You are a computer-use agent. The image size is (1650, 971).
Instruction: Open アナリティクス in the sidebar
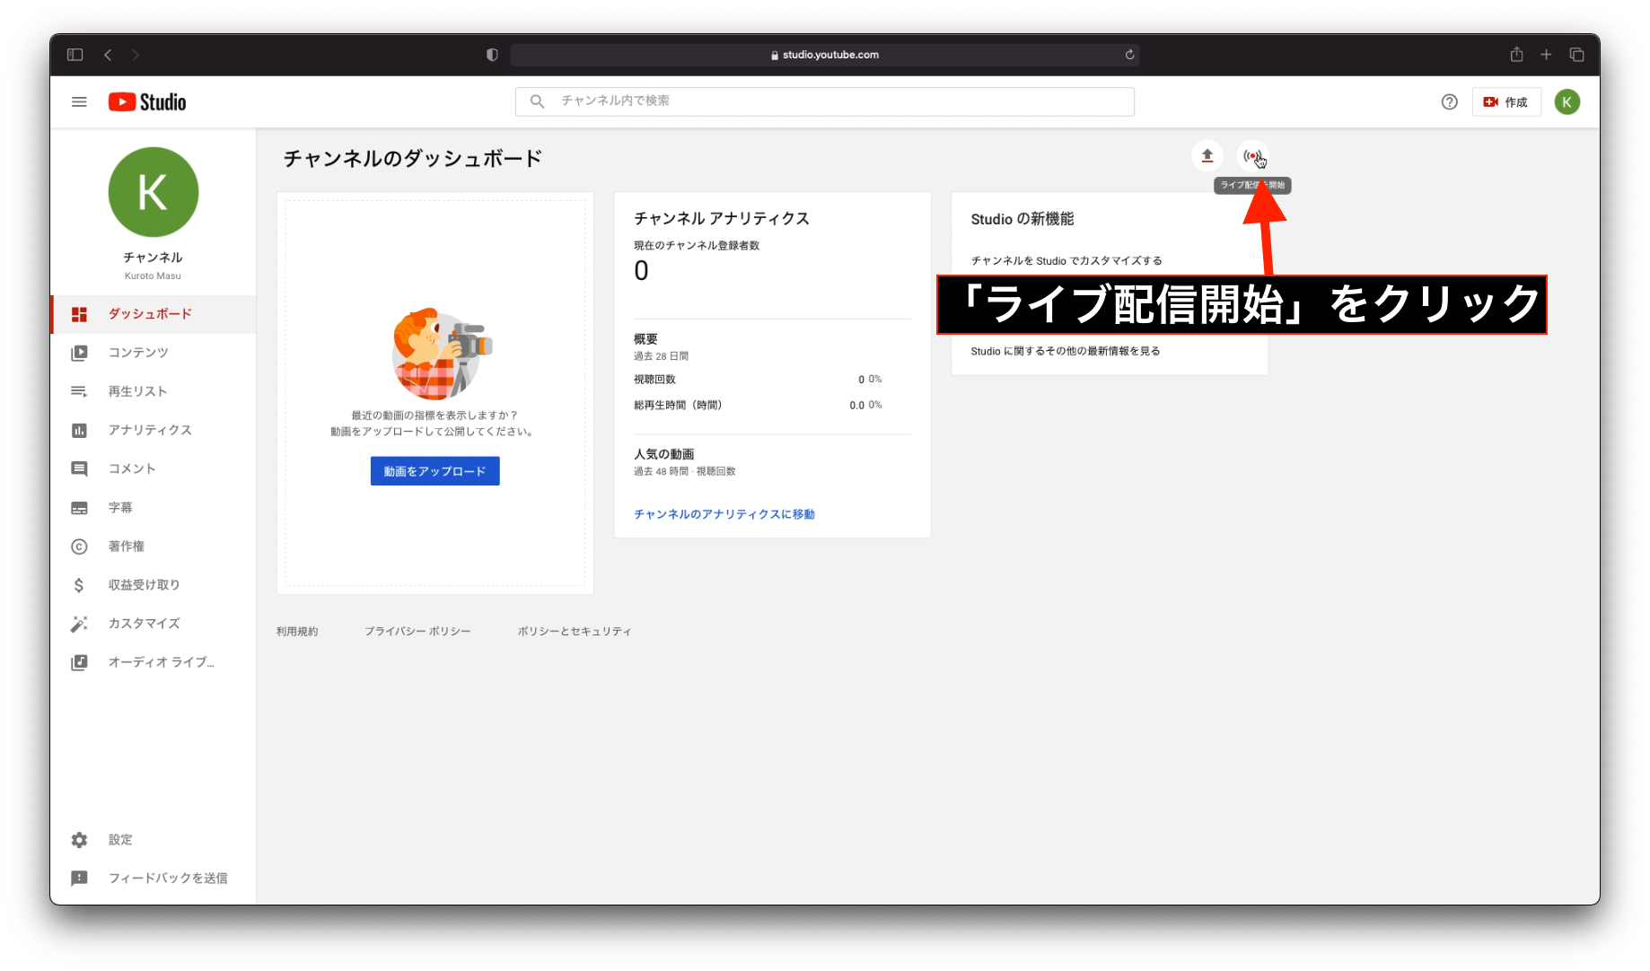coord(150,430)
